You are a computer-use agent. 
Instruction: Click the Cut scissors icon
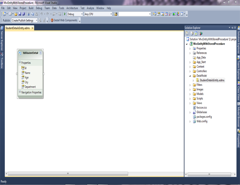pyautogui.click(x=29, y=14)
